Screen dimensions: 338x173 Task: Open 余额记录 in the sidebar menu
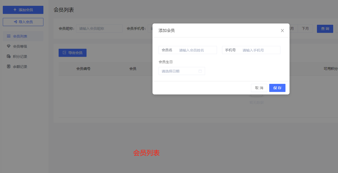[x=23, y=67]
